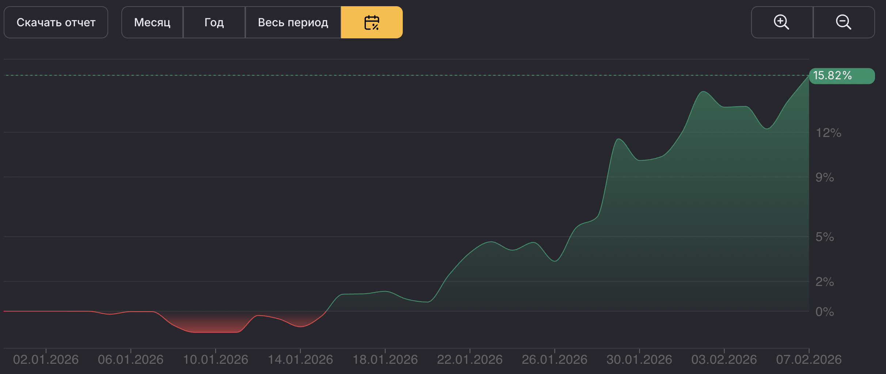
Task: Pick the 14.01.2026 date tick label
Action: (300, 359)
